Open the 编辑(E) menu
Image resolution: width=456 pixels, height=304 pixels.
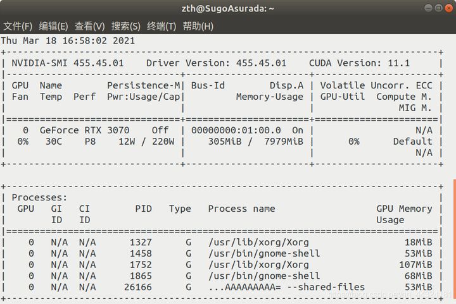(53, 26)
